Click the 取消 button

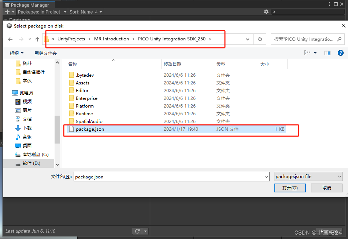click(x=326, y=188)
